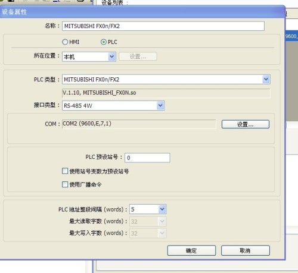Click the COM2 (9600,E,7,1) display field
Image resolution: width=298 pixels, height=273 pixels.
tap(139, 124)
